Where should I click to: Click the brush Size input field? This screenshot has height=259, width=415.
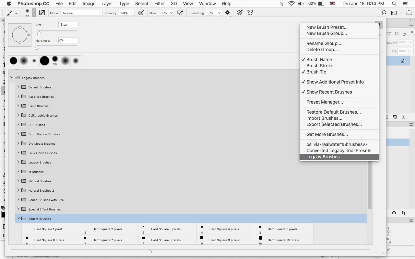[68, 25]
